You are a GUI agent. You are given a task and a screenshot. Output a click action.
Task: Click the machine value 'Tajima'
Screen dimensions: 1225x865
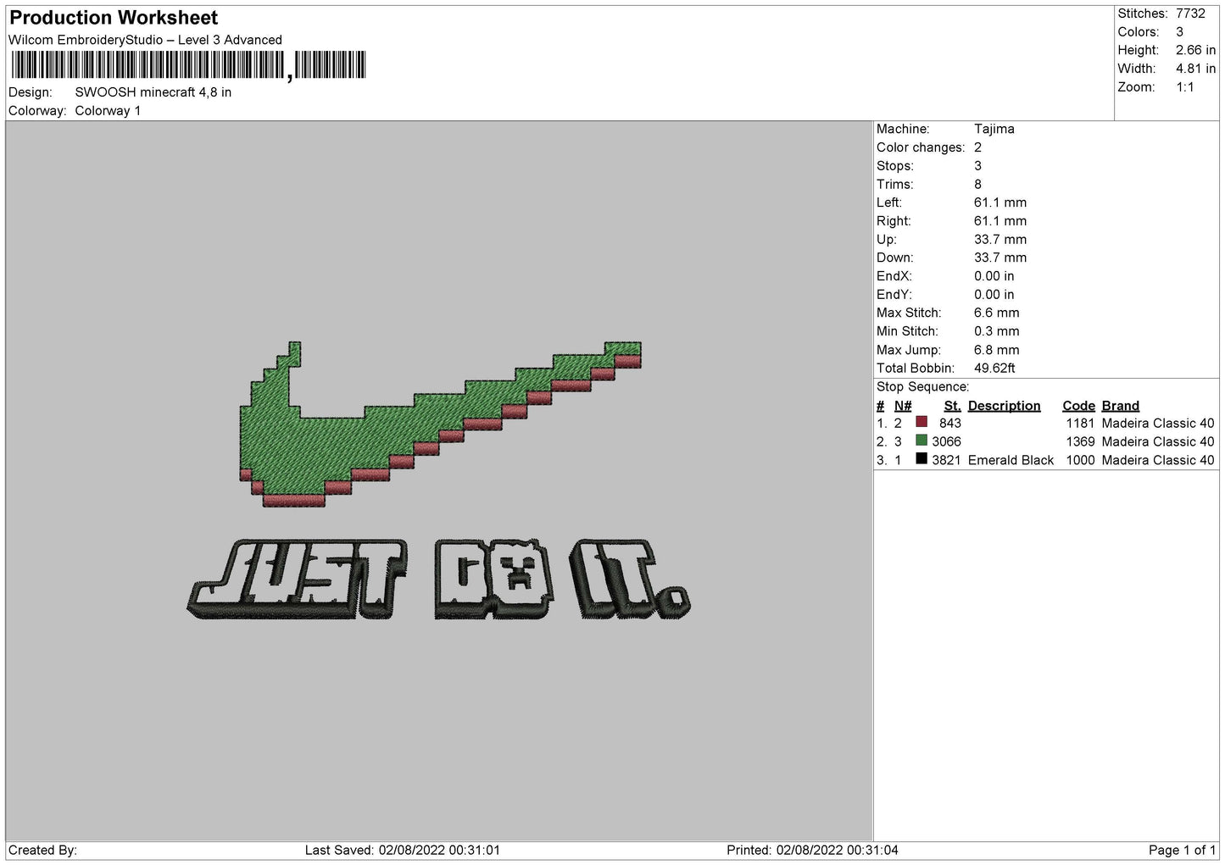coord(994,129)
